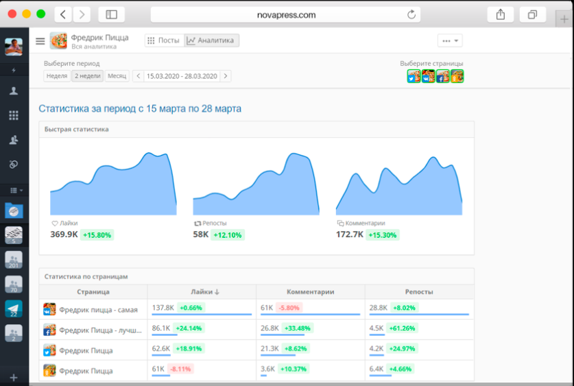Show all tabs in Safari
The height and width of the screenshot is (386, 574).
pyautogui.click(x=533, y=14)
